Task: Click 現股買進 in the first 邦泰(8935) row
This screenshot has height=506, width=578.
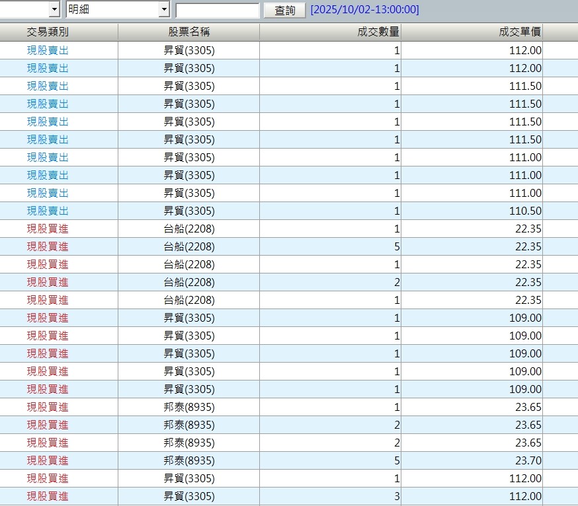Action: click(x=48, y=407)
